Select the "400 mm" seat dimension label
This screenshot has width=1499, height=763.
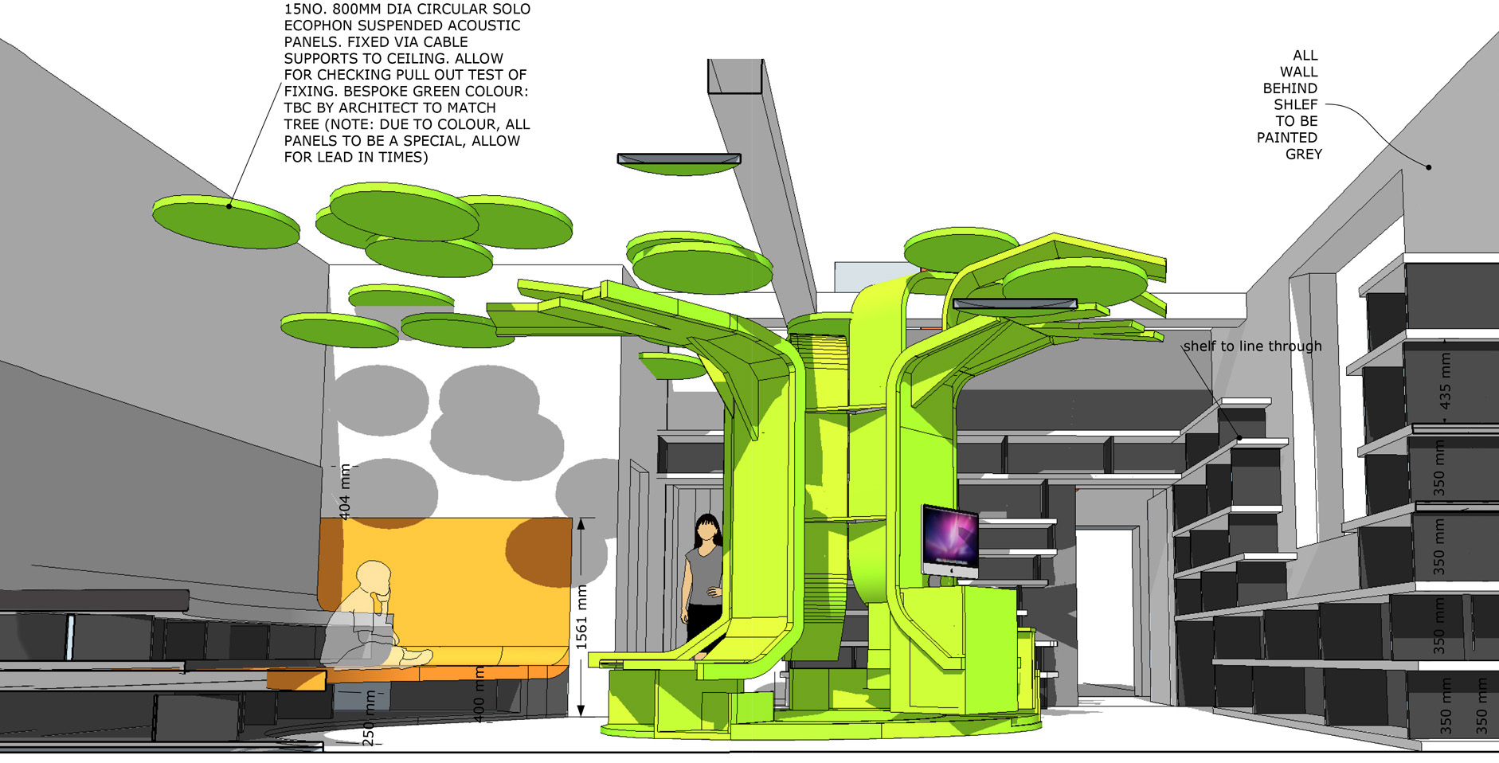pos(479,695)
